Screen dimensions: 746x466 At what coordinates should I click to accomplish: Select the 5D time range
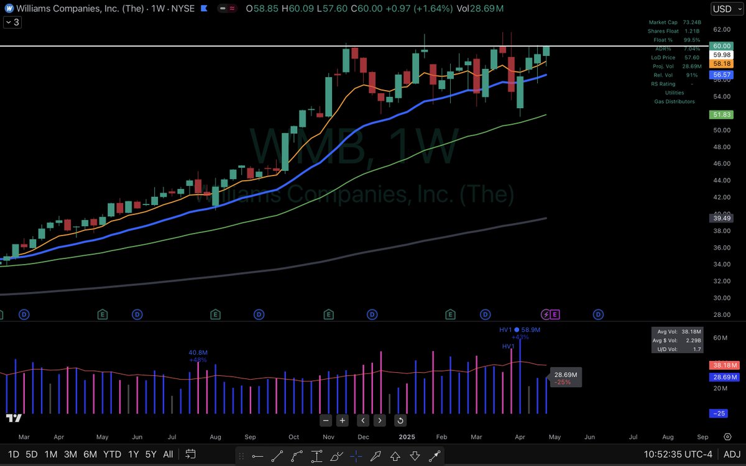click(31, 454)
